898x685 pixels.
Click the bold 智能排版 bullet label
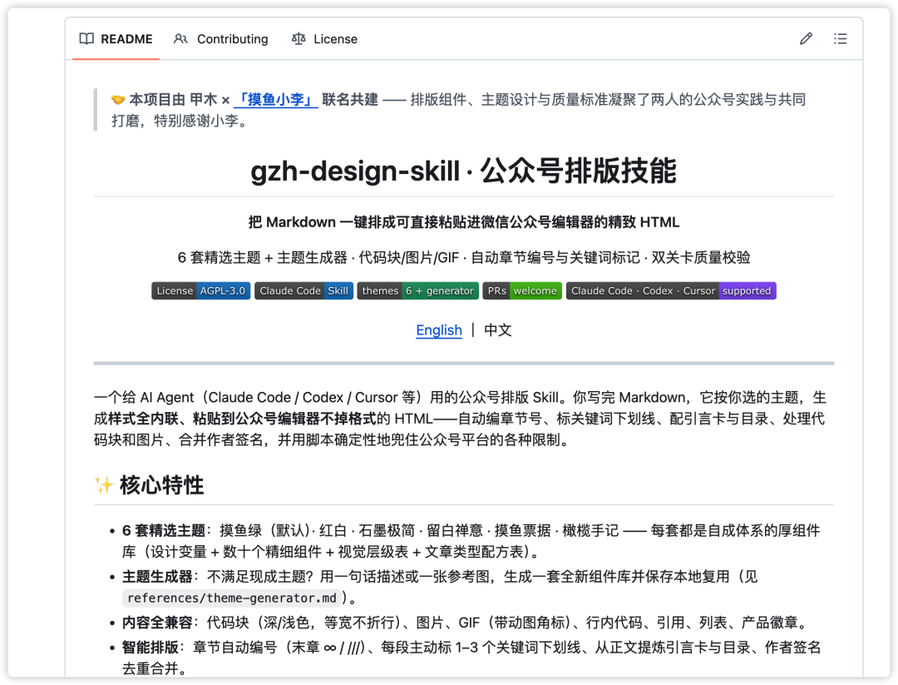(150, 648)
